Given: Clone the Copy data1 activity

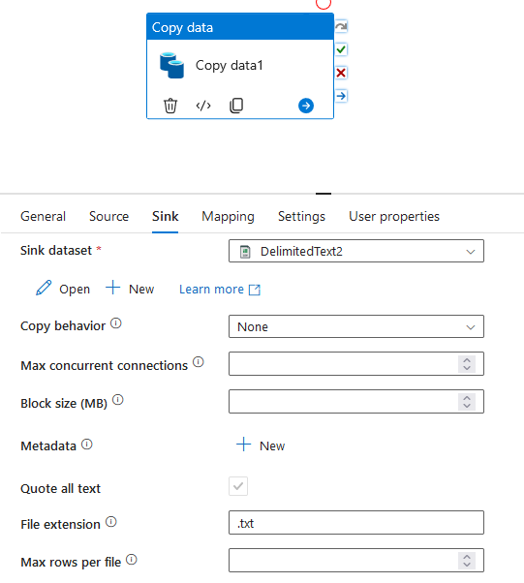Looking at the screenshot, I should click(236, 106).
